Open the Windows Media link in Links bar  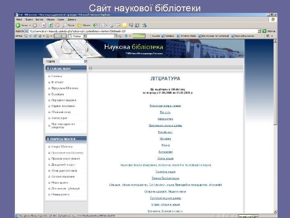[x=186, y=36]
